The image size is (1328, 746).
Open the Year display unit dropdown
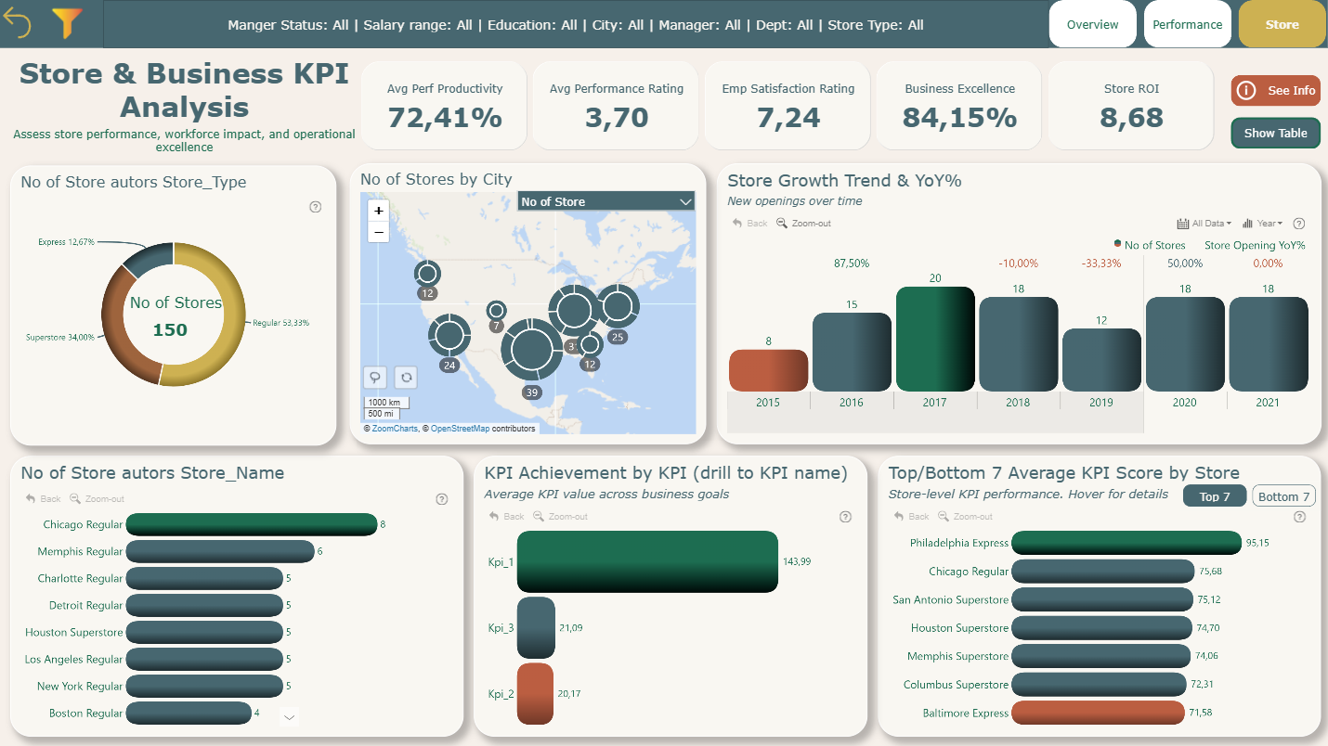pyautogui.click(x=1262, y=224)
